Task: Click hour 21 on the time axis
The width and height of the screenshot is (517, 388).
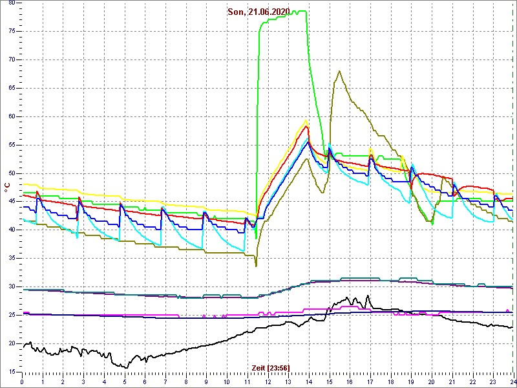Action: [x=452, y=381]
